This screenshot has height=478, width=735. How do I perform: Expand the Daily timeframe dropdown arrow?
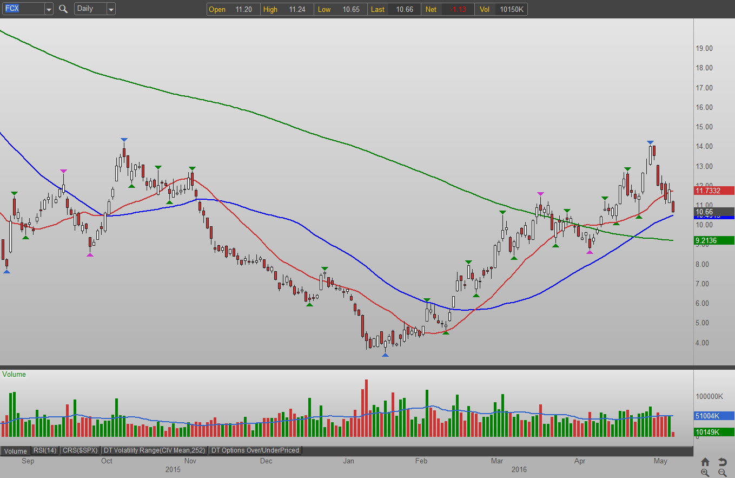[x=111, y=9]
